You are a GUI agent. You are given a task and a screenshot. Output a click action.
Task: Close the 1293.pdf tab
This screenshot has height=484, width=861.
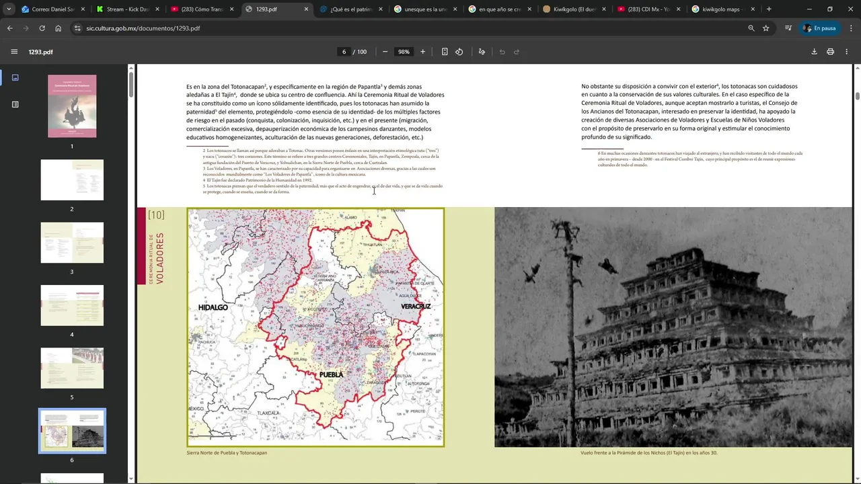[306, 9]
